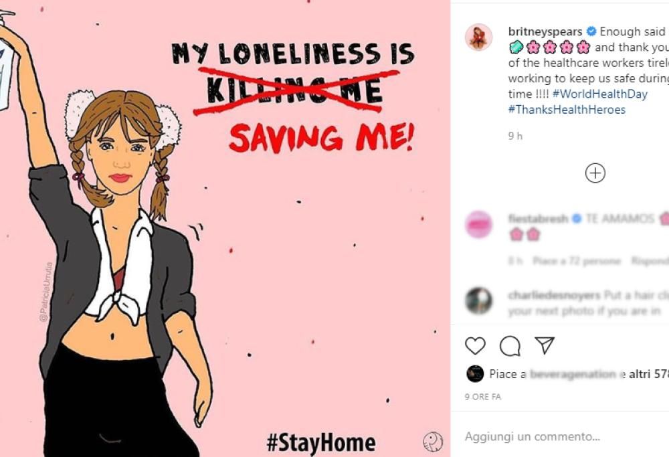Open the britneyspears username link

point(545,31)
